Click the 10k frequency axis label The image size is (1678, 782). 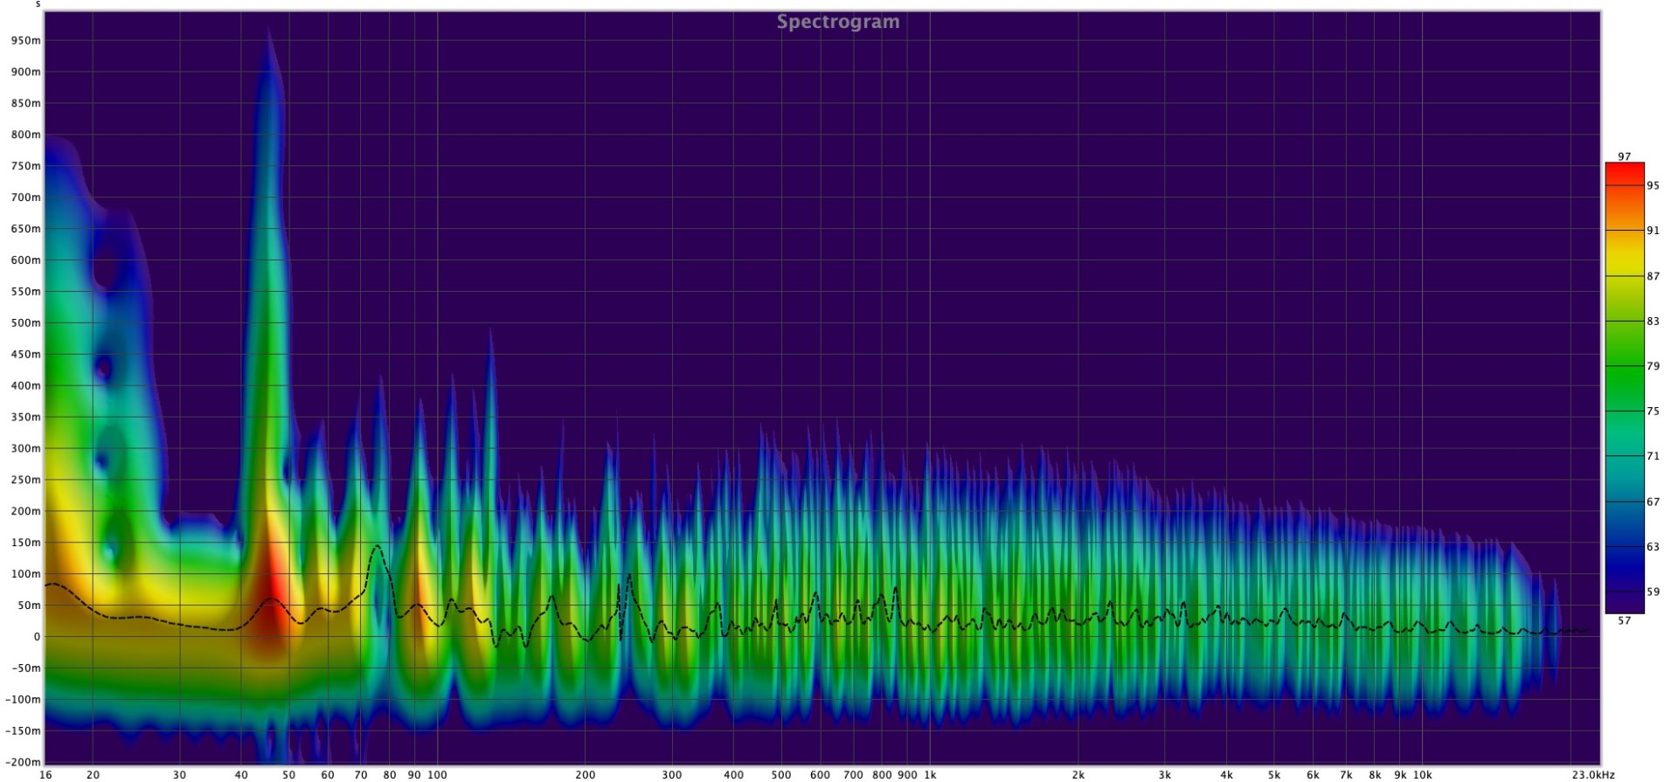(1423, 774)
